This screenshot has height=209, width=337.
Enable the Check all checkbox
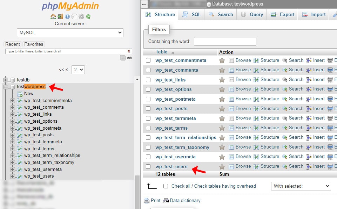coord(166,186)
